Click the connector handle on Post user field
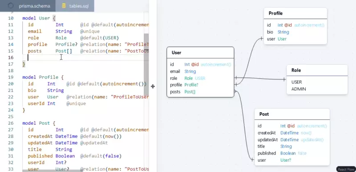 (252, 160)
